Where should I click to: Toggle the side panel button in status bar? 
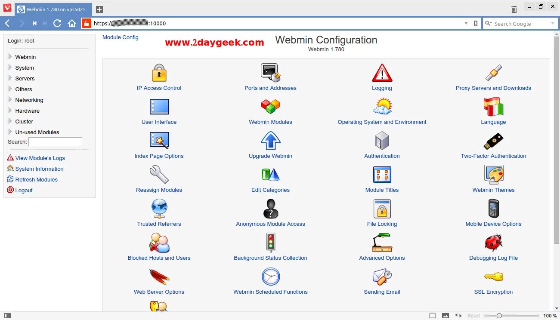pos(7,316)
